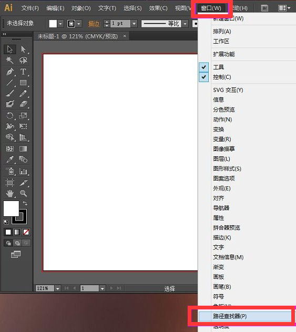Select the Pen tool in toolbox

(x=10, y=72)
